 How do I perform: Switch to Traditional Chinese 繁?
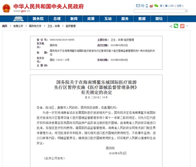(166, 6)
